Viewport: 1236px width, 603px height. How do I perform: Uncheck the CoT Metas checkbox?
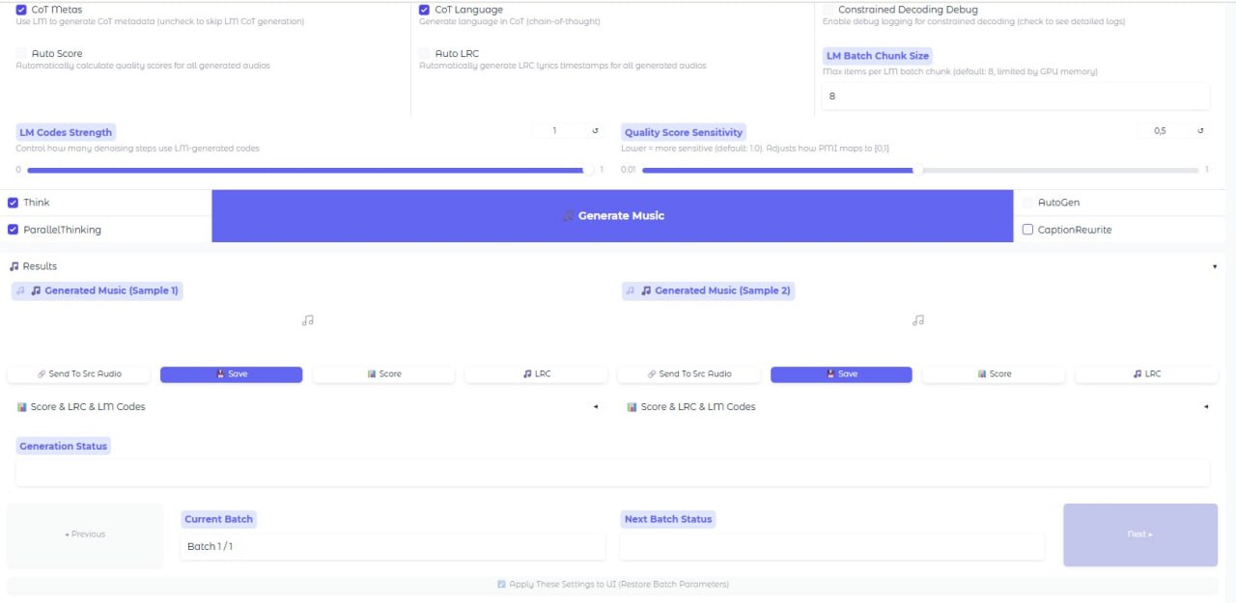pyautogui.click(x=21, y=10)
